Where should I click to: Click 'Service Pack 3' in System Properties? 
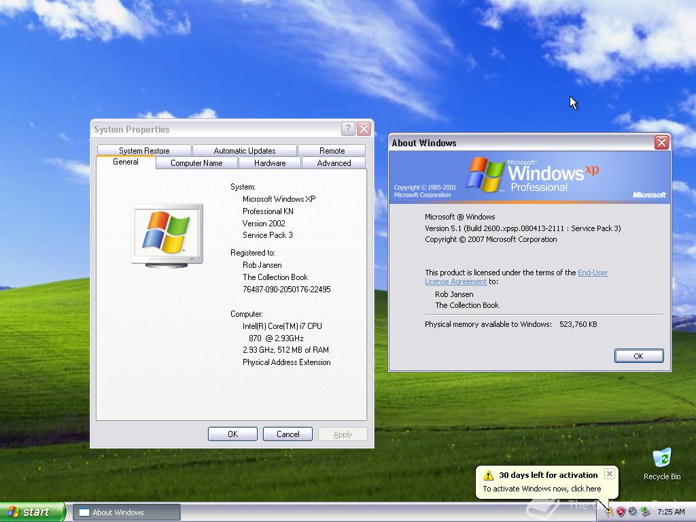[x=268, y=235]
